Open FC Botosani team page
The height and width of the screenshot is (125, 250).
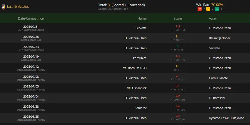(217, 98)
